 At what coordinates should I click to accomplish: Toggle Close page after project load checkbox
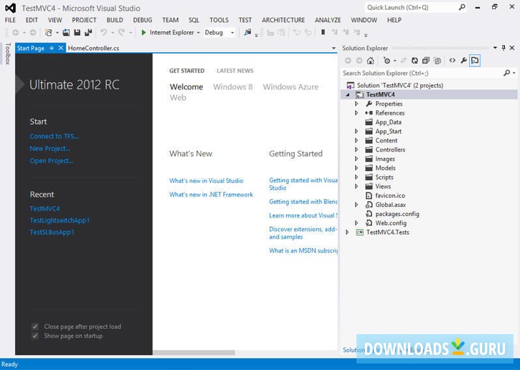pos(35,326)
